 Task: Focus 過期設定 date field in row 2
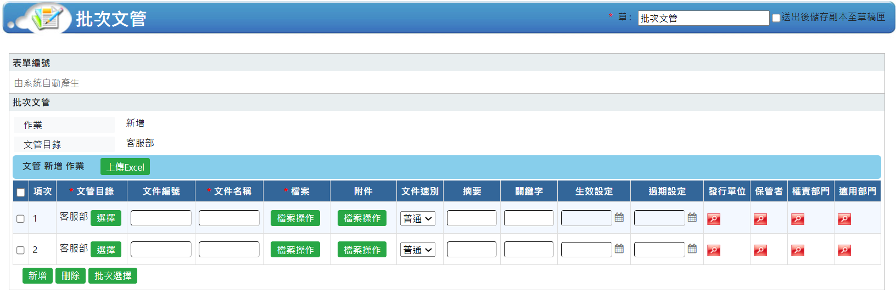tap(659, 250)
